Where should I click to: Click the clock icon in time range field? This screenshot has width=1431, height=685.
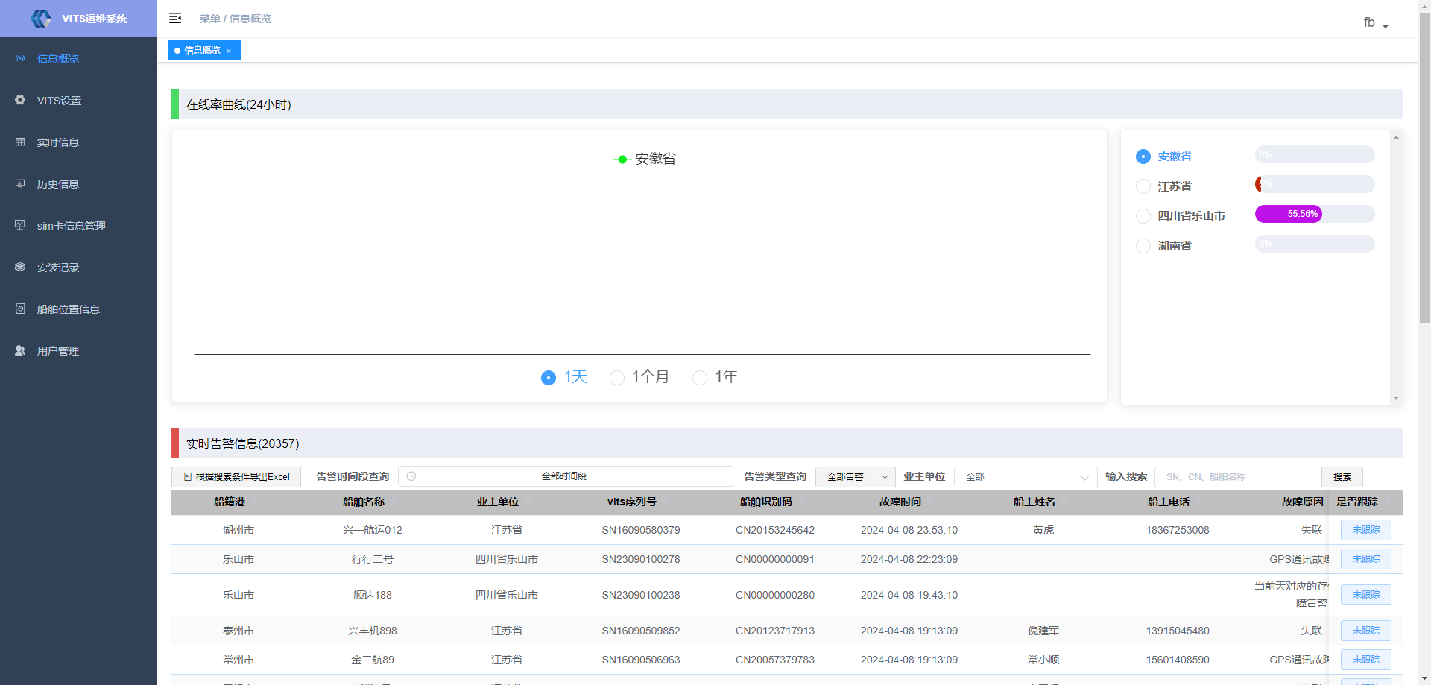coord(411,476)
